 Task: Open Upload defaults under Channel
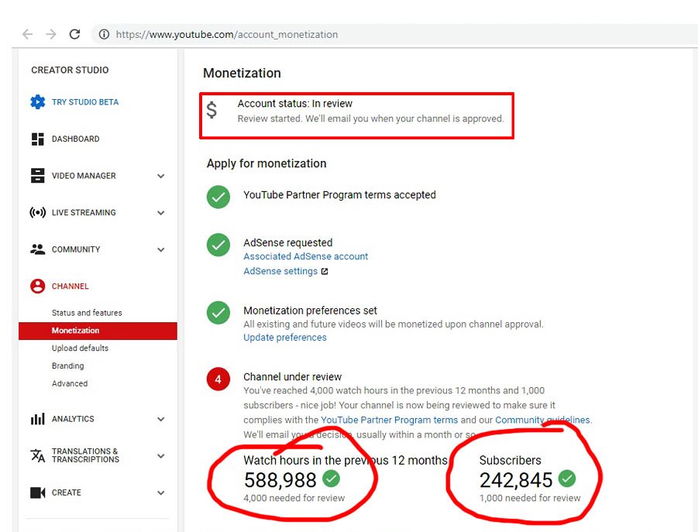80,348
